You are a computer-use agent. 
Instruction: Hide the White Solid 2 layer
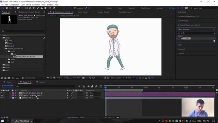(x=2, y=98)
